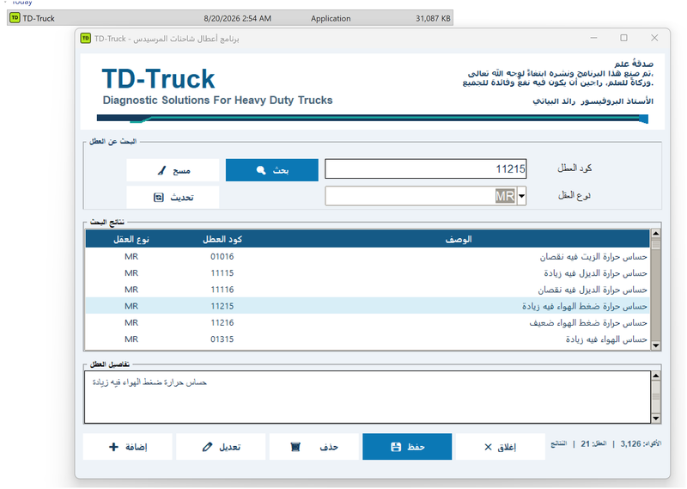The height and width of the screenshot is (489, 687).
Task: Click the إغلاق close button
Action: [501, 446]
